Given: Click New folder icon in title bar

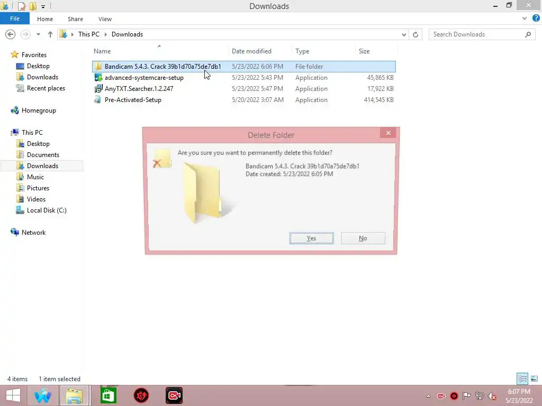Looking at the screenshot, I should 33,6.
